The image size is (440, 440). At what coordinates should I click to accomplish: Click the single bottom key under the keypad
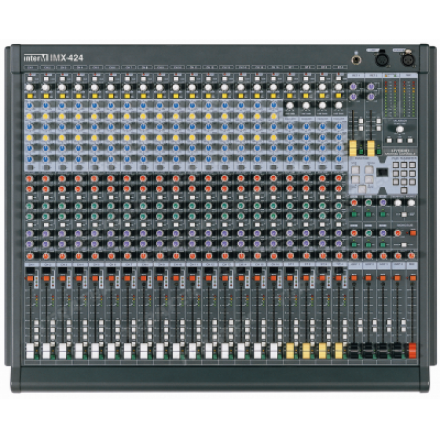pyautogui.click(x=404, y=190)
